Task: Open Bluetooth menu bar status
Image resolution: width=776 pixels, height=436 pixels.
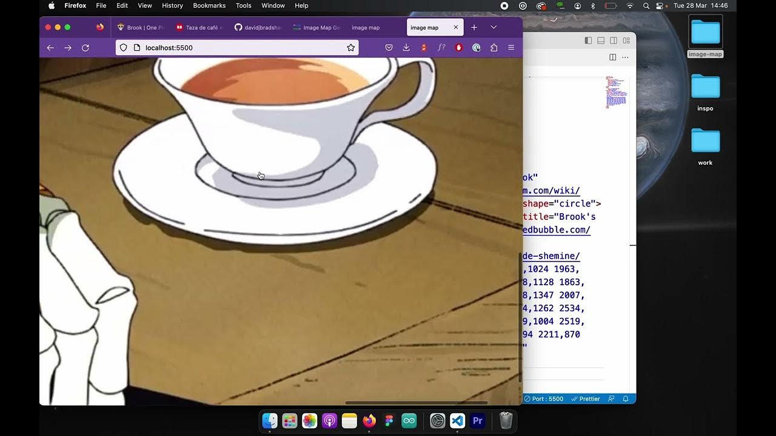Action: 593,5
